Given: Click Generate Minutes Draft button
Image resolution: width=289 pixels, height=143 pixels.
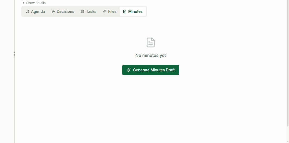Looking at the screenshot, I should point(151,70).
